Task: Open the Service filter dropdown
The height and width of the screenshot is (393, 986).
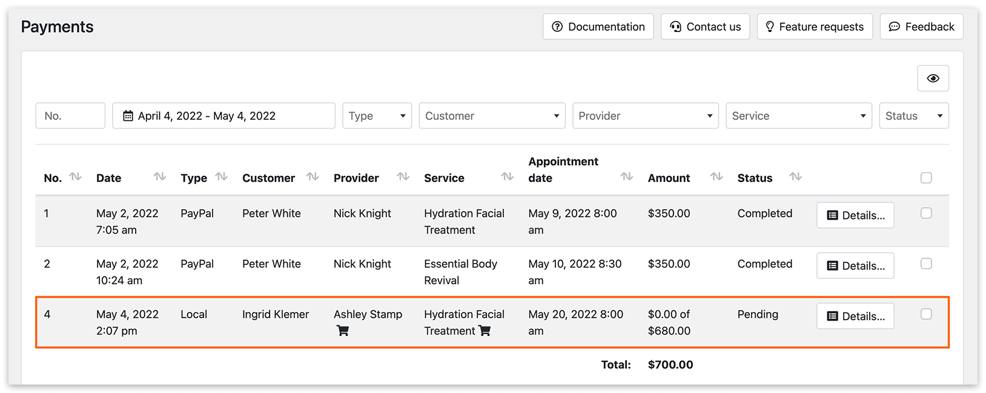Action: [x=799, y=115]
